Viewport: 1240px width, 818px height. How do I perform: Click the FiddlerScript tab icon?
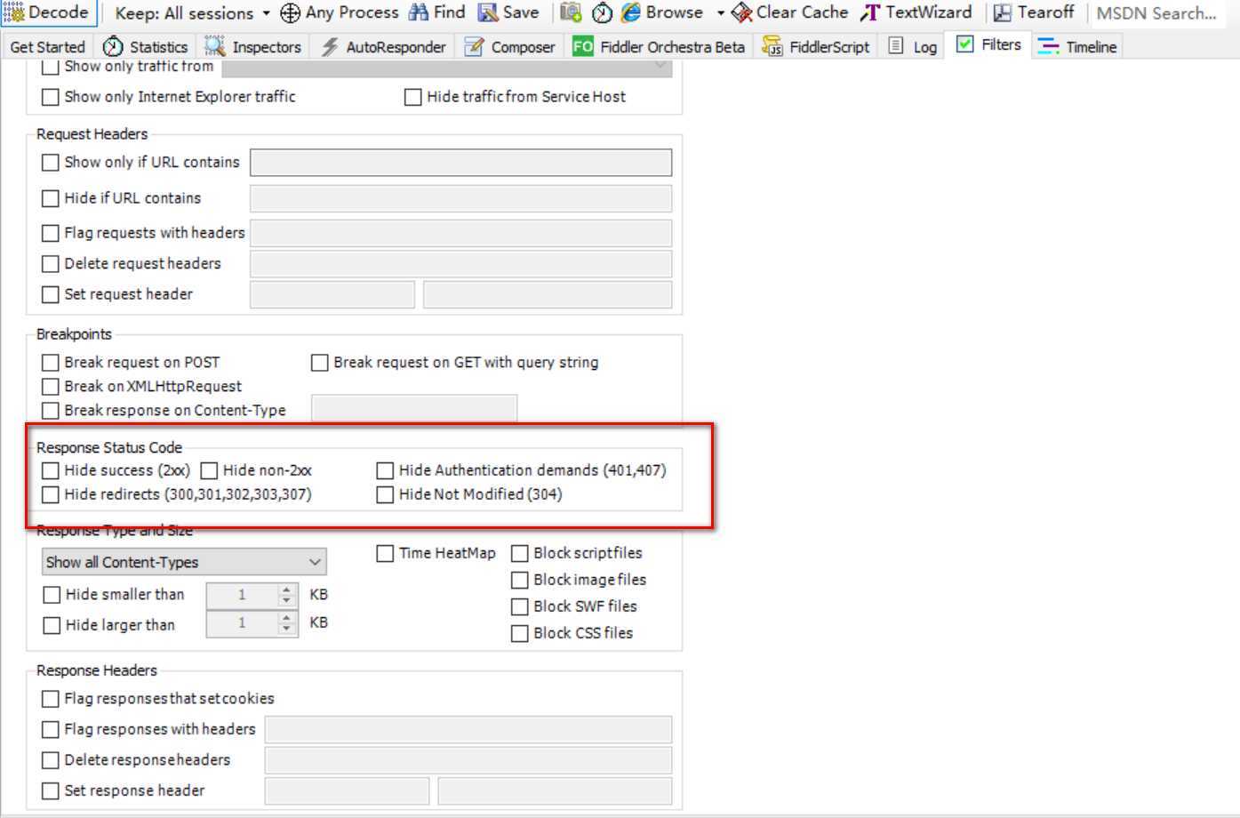pyautogui.click(x=772, y=46)
